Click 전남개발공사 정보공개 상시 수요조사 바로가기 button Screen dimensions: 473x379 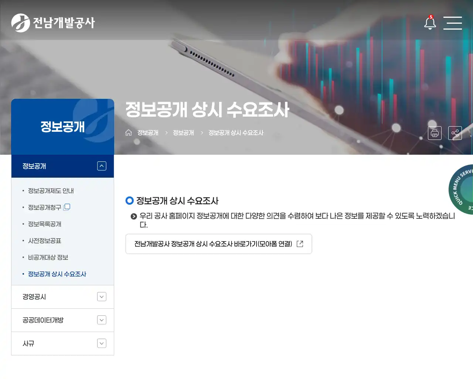(219, 244)
